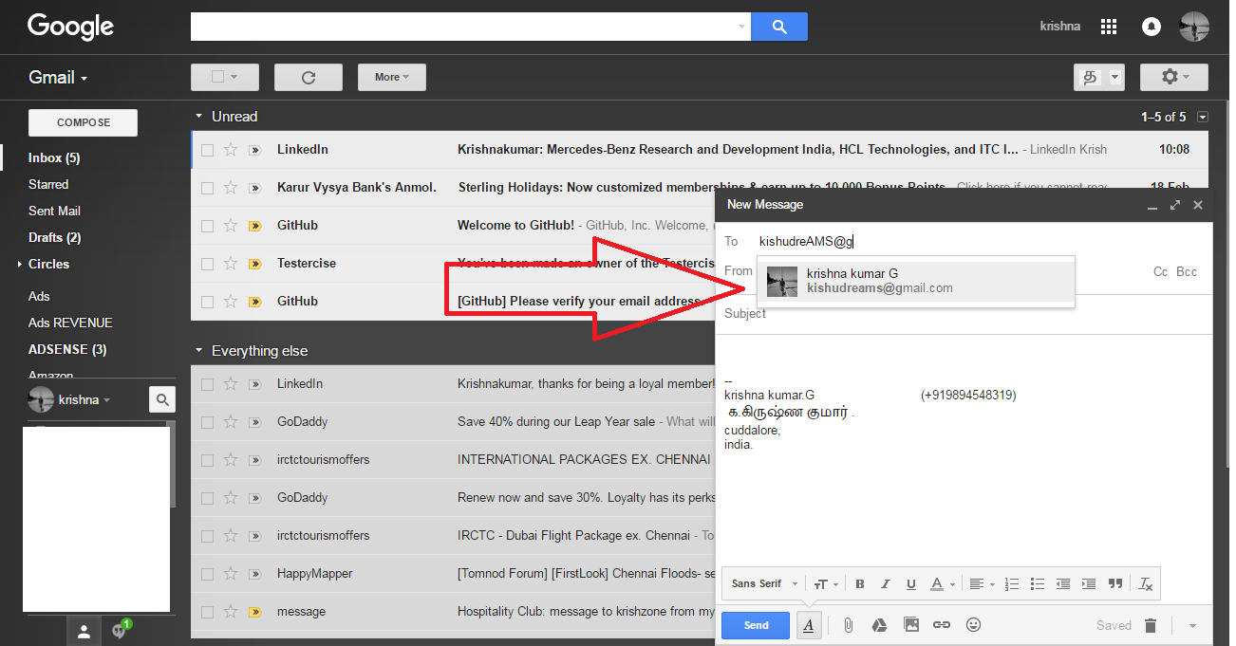The width and height of the screenshot is (1236, 646).
Task: Compose a new email
Action: click(x=82, y=122)
